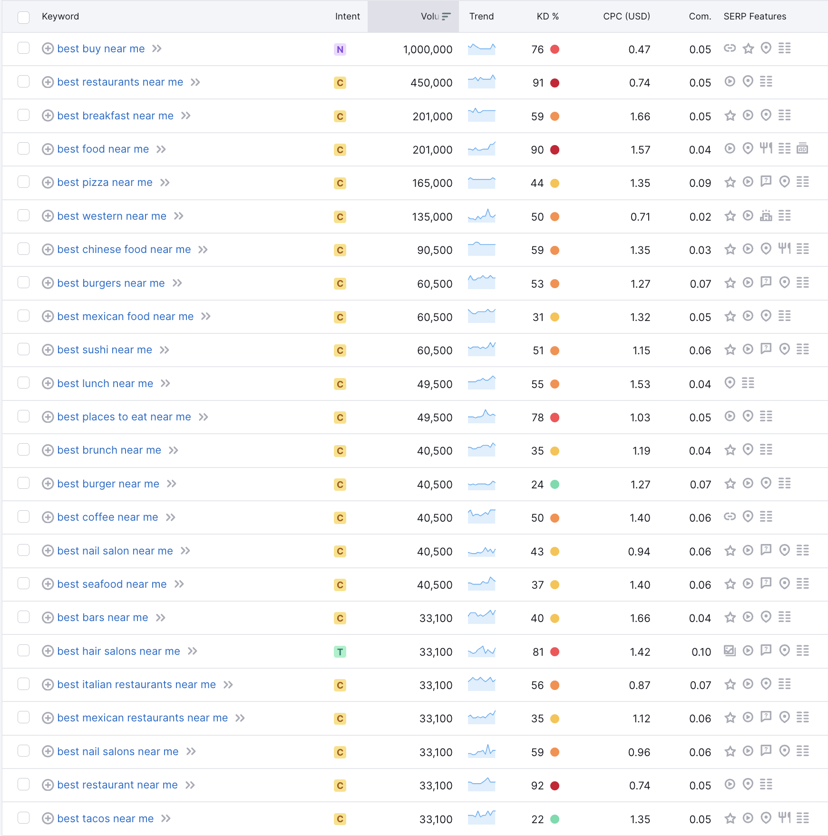828x836 pixels.
Task: Open the 'best chinese food near me' keyword link
Action: [124, 249]
